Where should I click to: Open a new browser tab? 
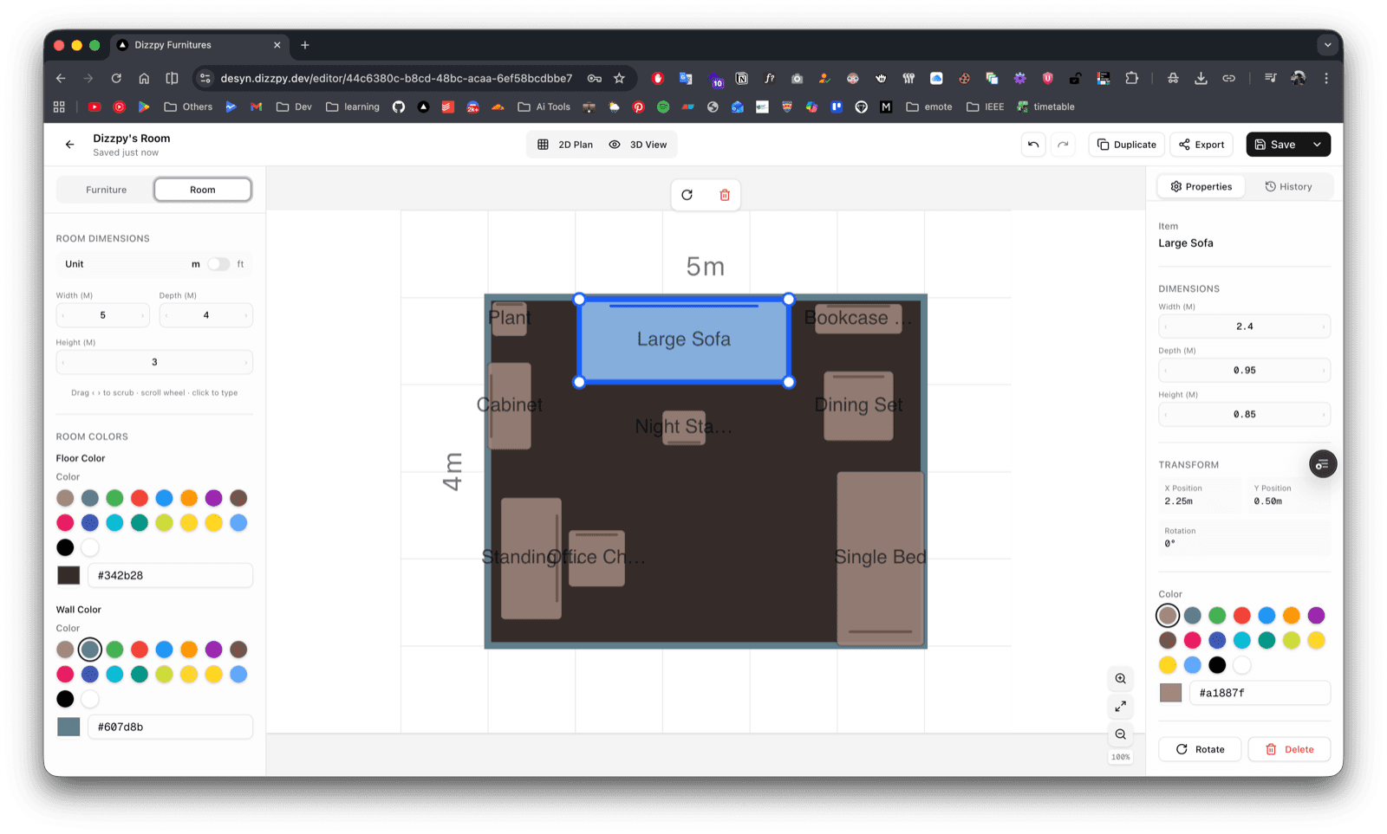point(305,45)
